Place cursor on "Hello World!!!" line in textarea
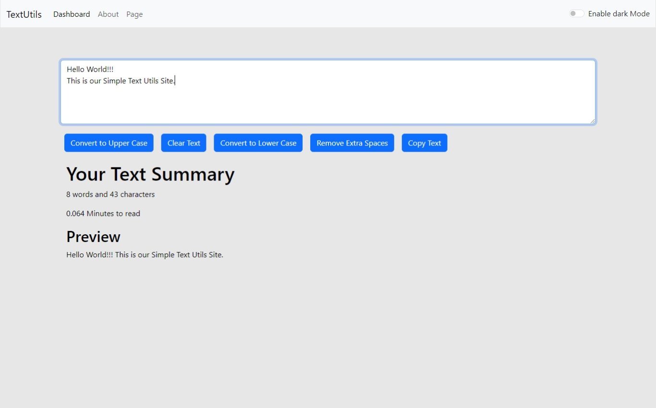Viewport: 656px width, 408px height. click(x=90, y=70)
